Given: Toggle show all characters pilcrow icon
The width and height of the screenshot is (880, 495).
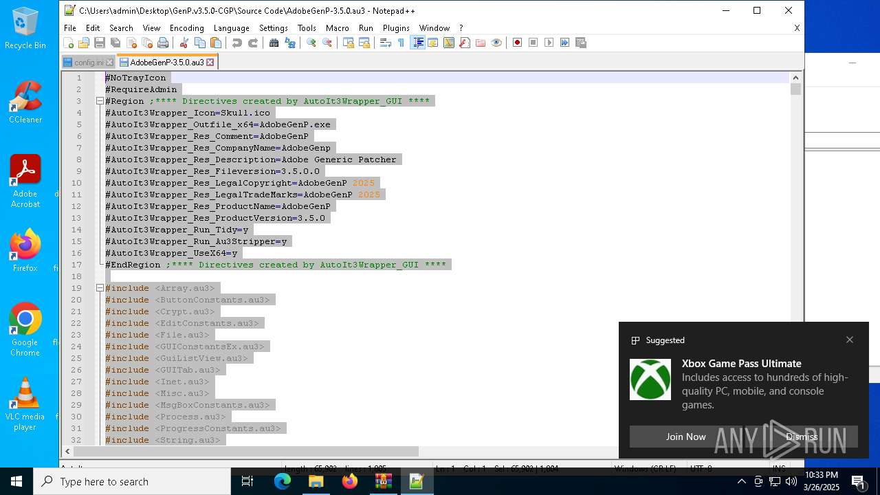Looking at the screenshot, I should pyautogui.click(x=401, y=43).
